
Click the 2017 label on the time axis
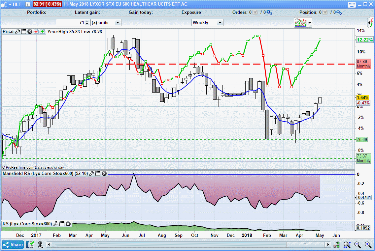pyautogui.click(x=36, y=235)
